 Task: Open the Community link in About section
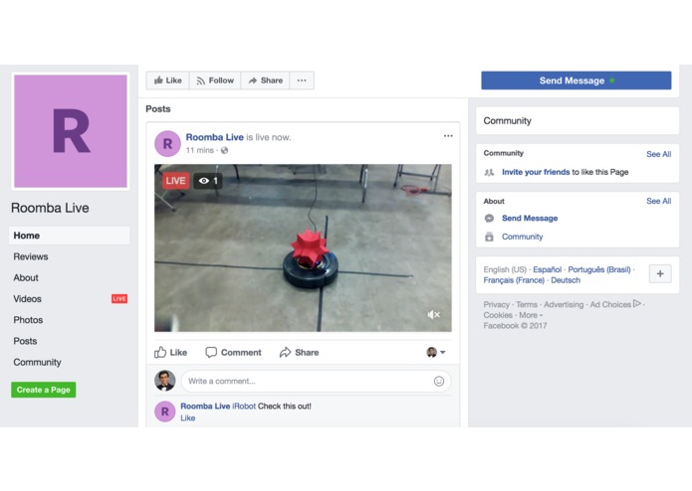[522, 237]
